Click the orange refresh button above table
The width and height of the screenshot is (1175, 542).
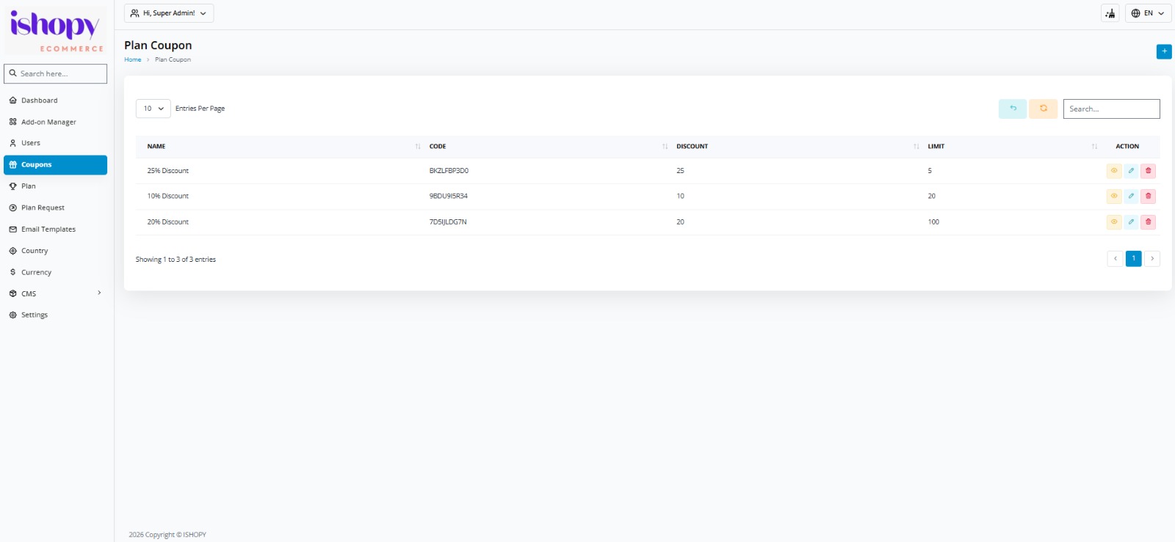[1043, 109]
